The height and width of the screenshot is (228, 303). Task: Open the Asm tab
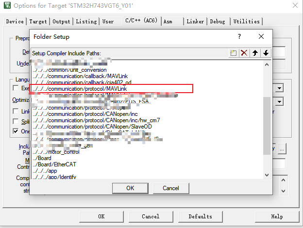[x=172, y=21]
